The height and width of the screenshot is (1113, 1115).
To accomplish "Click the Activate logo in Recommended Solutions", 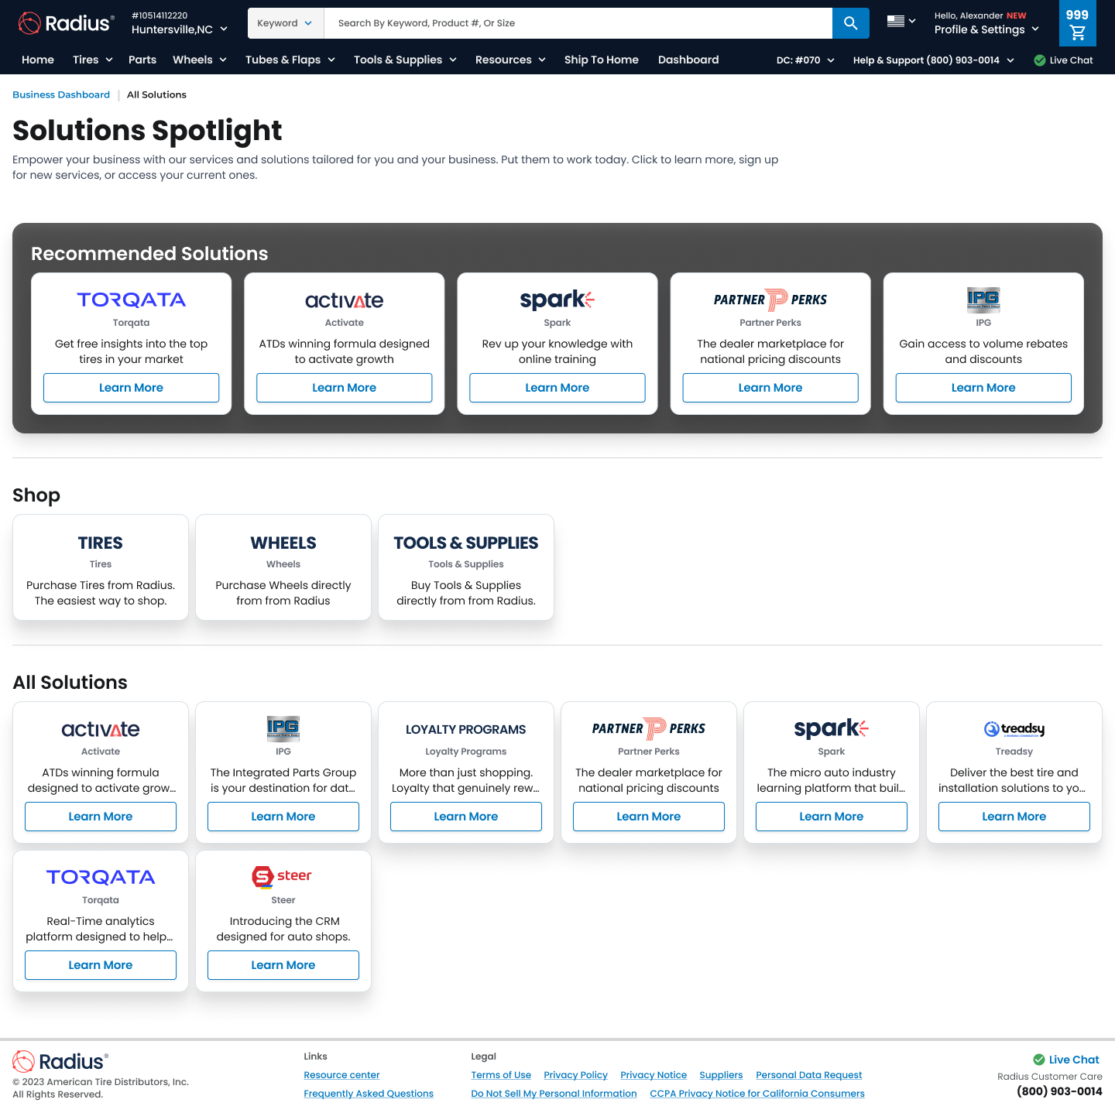I will click(345, 300).
